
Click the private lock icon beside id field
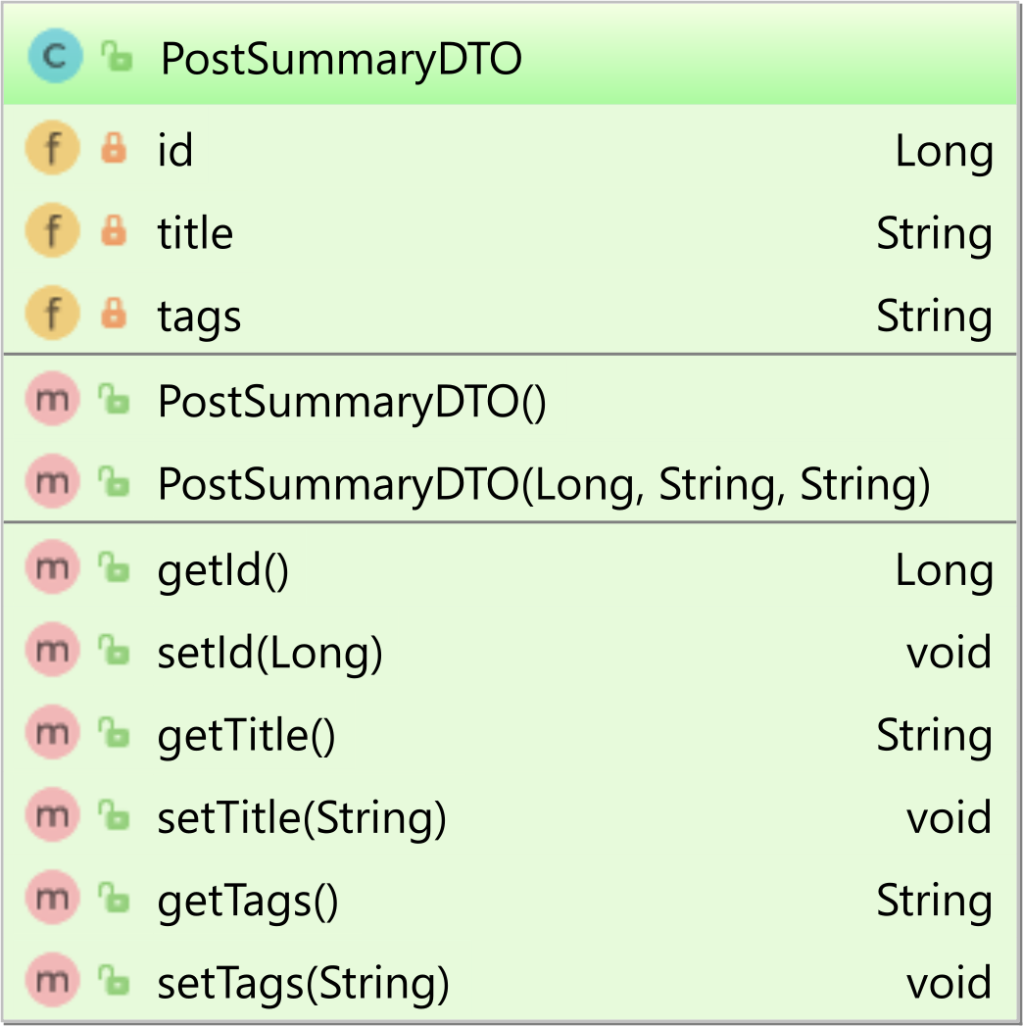[114, 148]
